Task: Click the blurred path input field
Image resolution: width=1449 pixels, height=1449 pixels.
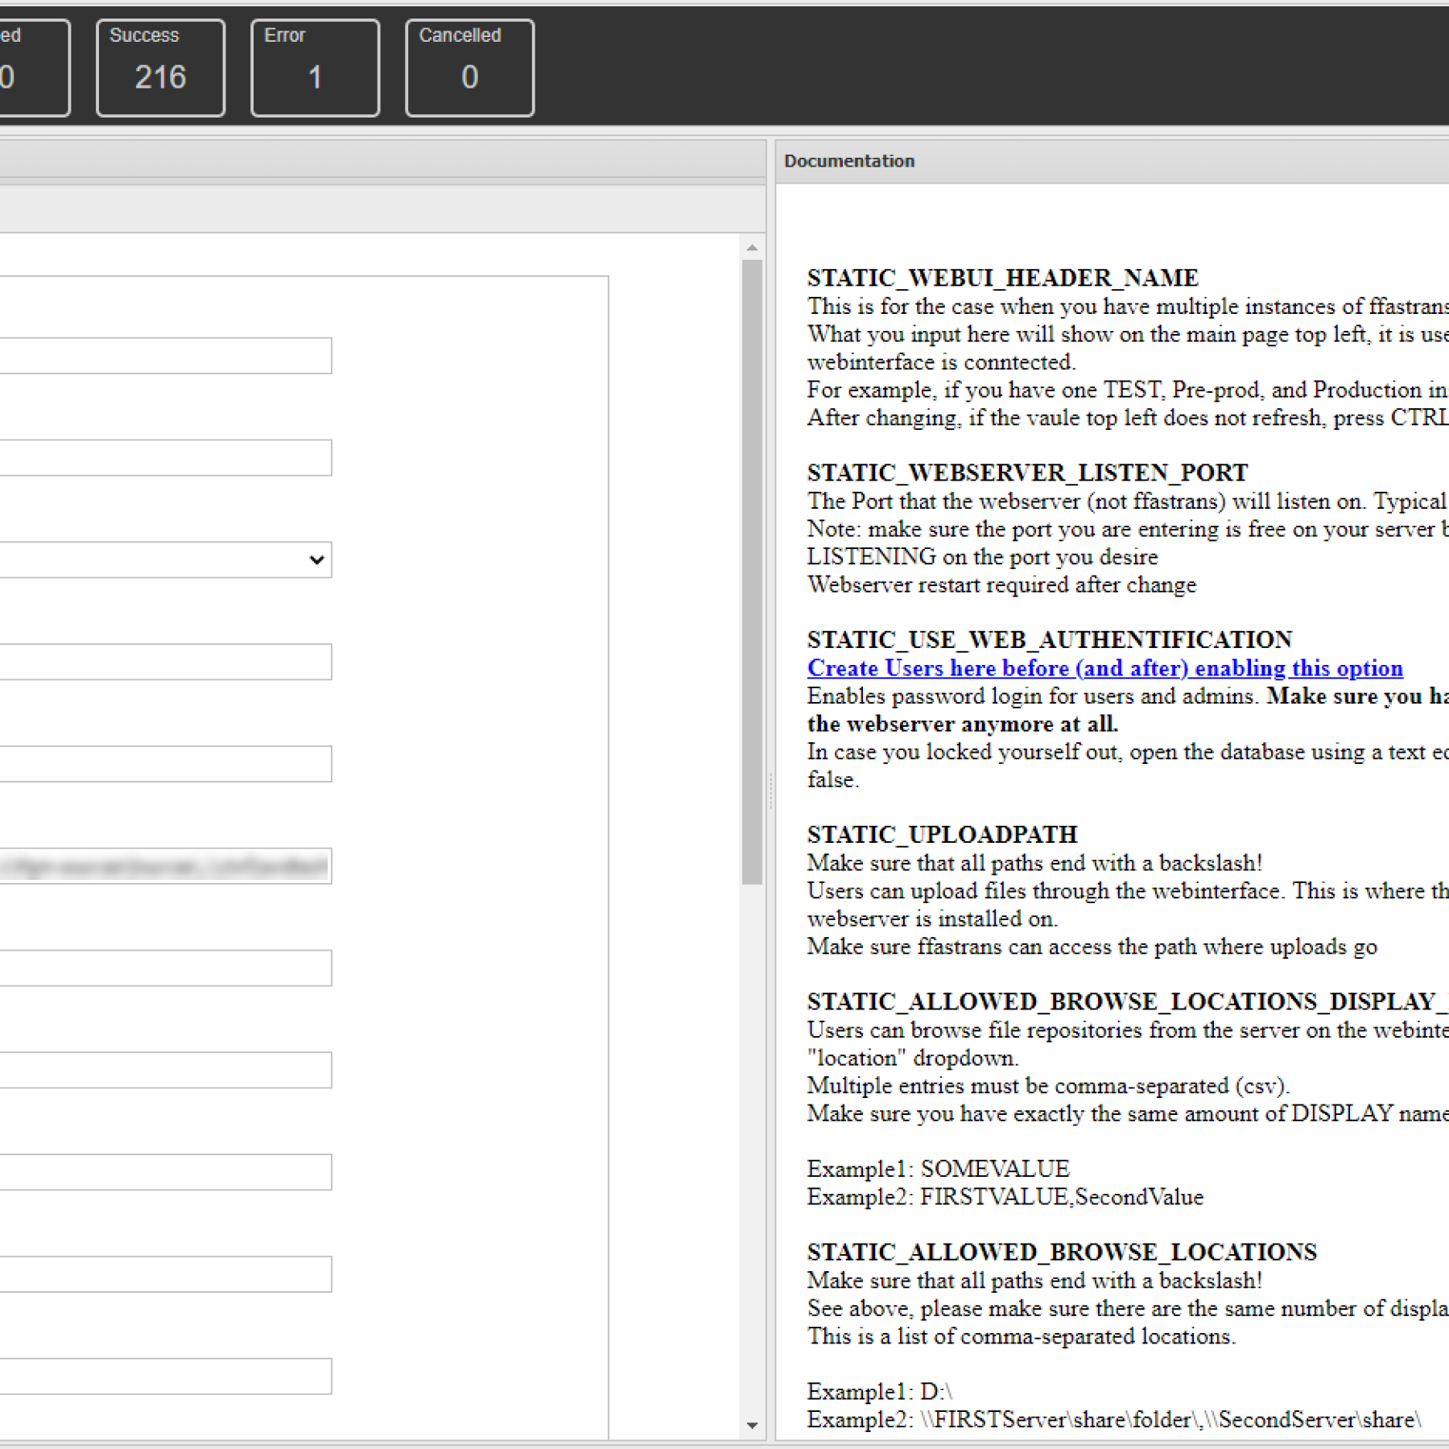Action: (x=165, y=866)
